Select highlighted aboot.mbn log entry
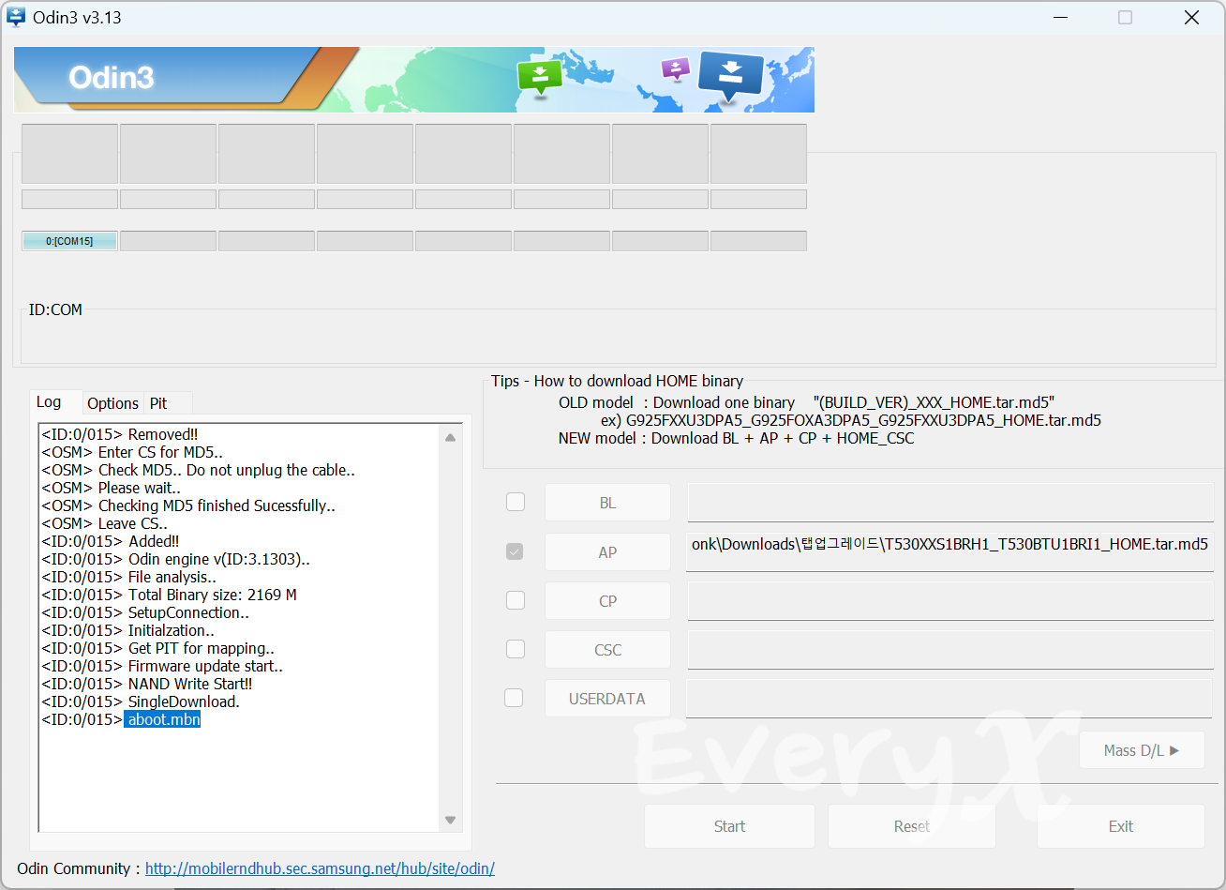Viewport: 1226px width, 890px height. (x=162, y=719)
